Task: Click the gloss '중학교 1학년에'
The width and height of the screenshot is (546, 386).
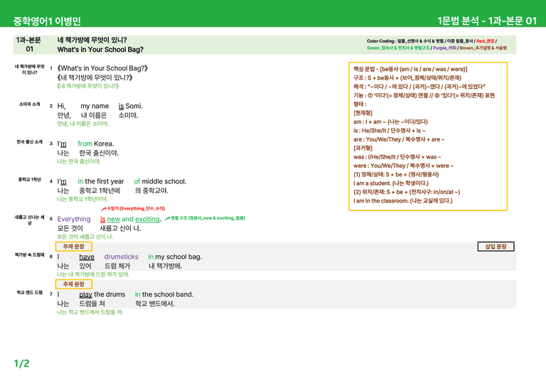Action: tap(100, 191)
